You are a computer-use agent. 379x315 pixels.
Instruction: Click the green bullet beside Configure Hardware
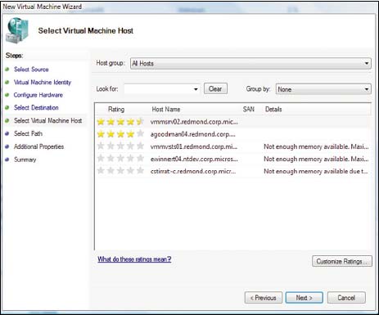[7, 95]
